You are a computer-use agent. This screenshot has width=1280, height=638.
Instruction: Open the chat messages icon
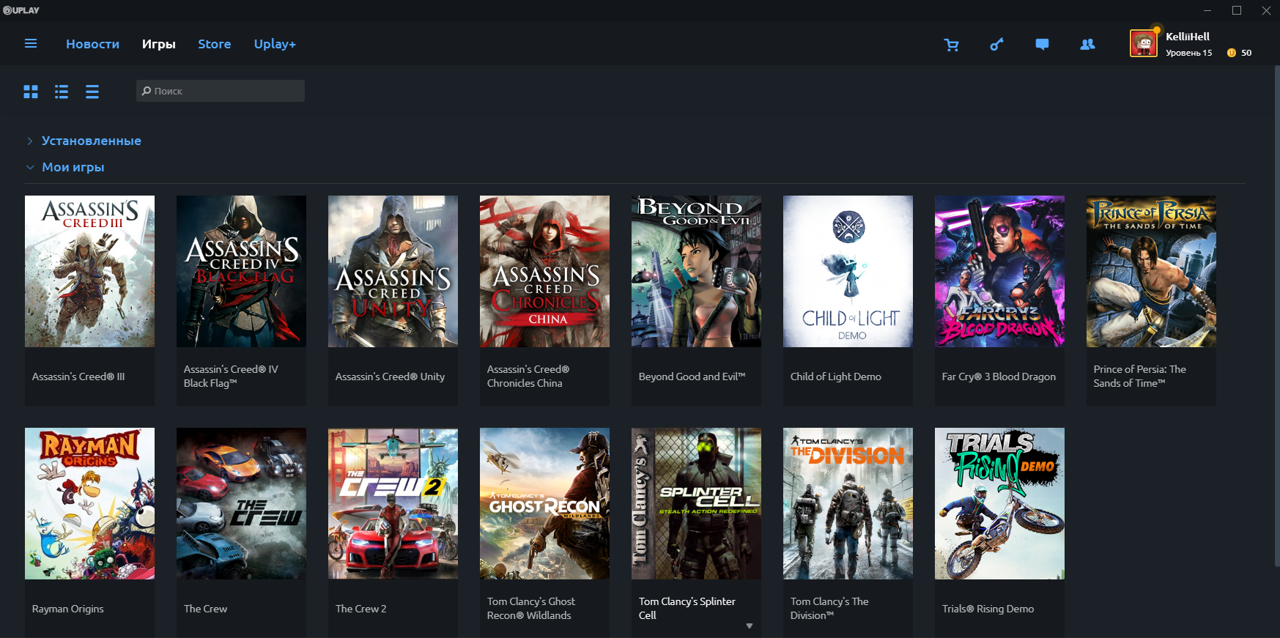click(x=1042, y=45)
